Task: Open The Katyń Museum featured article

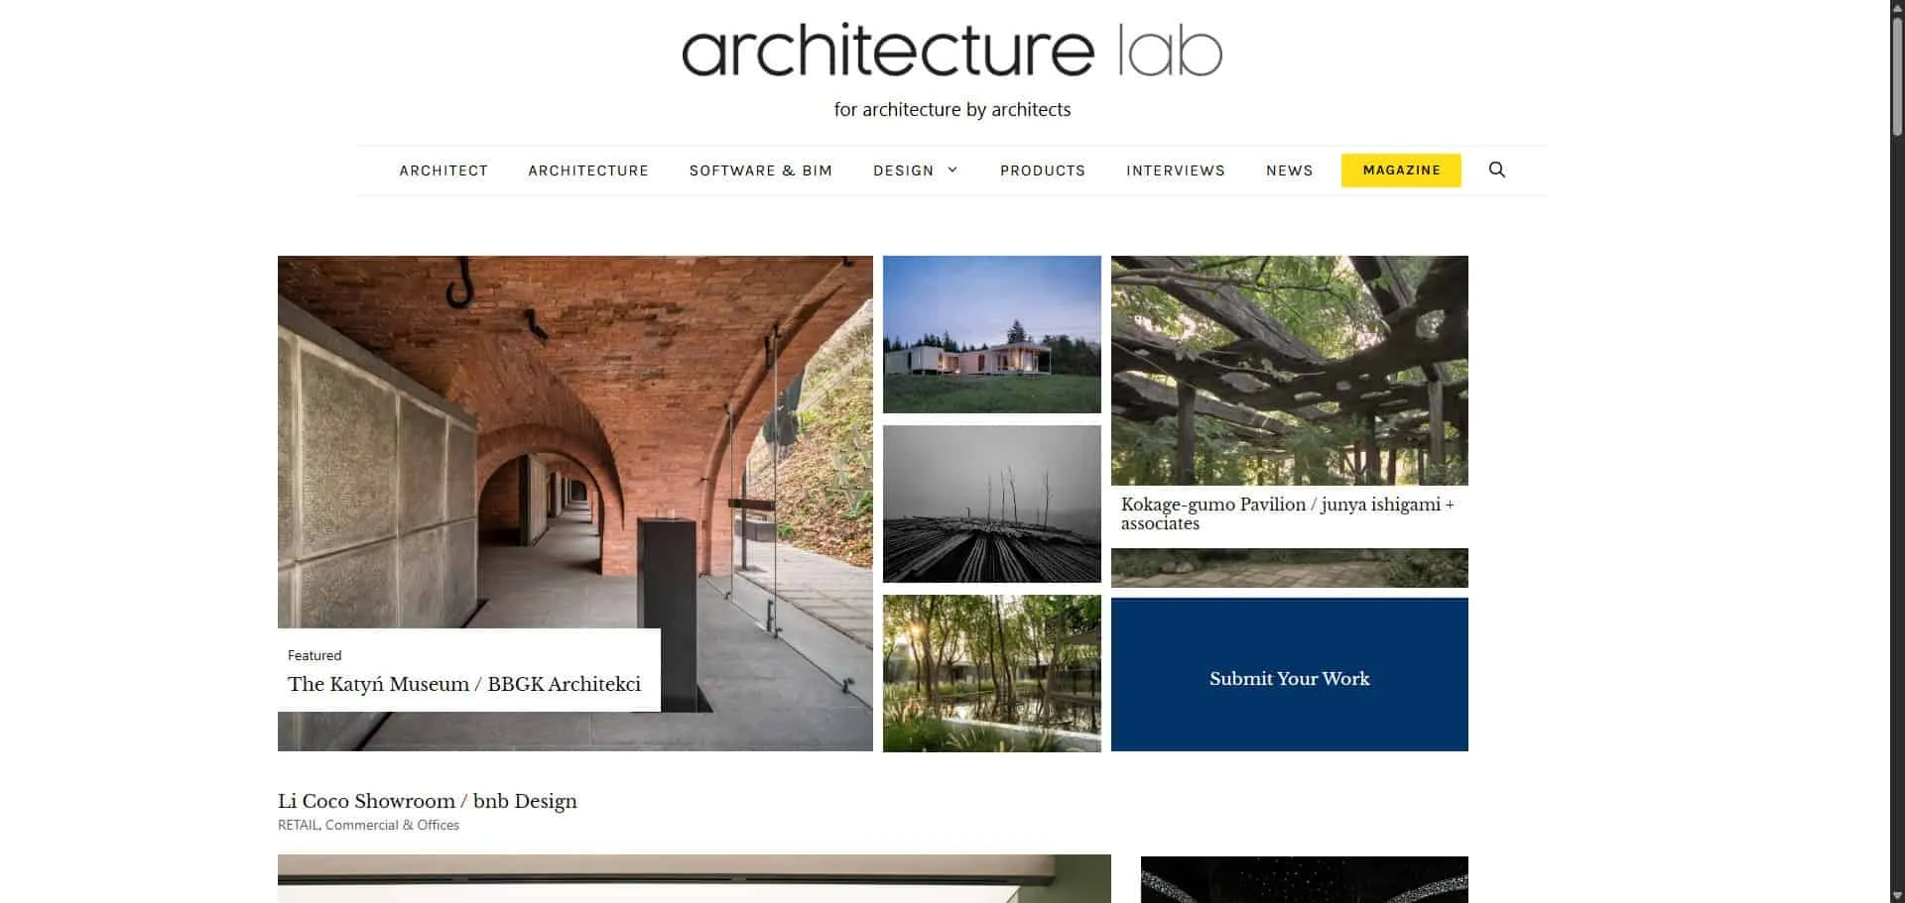Action: click(x=464, y=684)
